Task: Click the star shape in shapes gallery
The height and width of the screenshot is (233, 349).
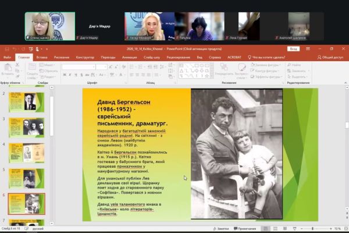Action: 206,76
